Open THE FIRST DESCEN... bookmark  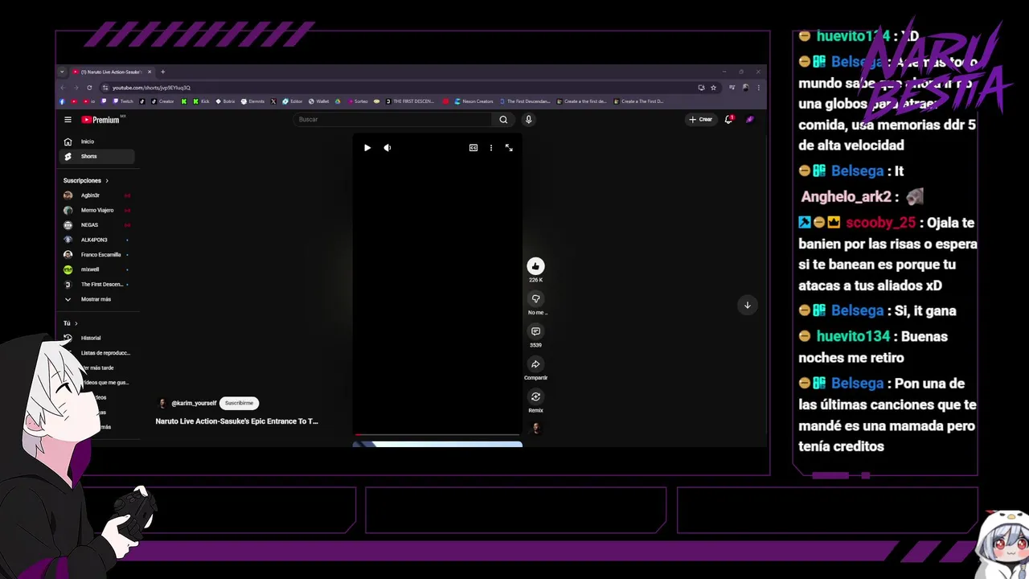410,101
